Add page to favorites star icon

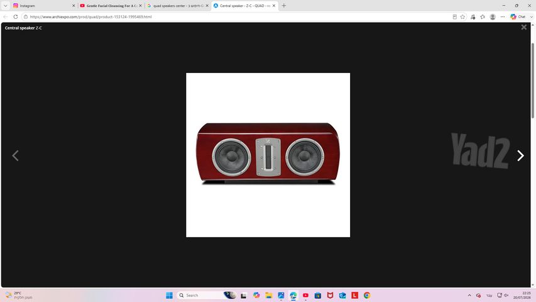[x=463, y=17]
